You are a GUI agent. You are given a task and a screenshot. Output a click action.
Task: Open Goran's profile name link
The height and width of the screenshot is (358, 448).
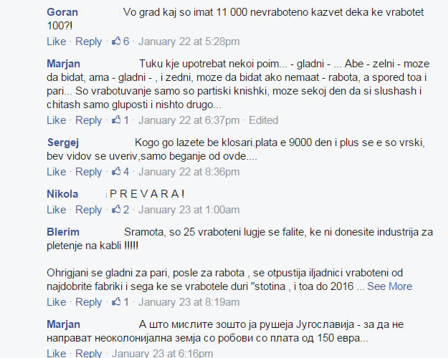click(62, 12)
